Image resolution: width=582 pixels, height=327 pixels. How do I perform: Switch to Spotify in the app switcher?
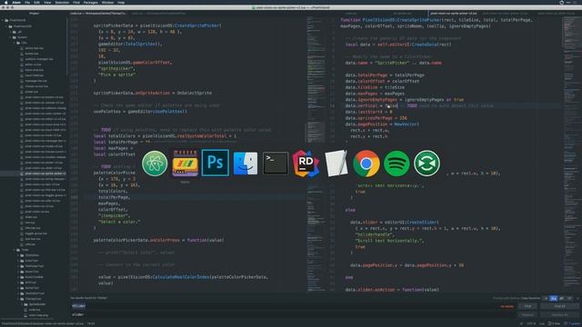(396, 163)
